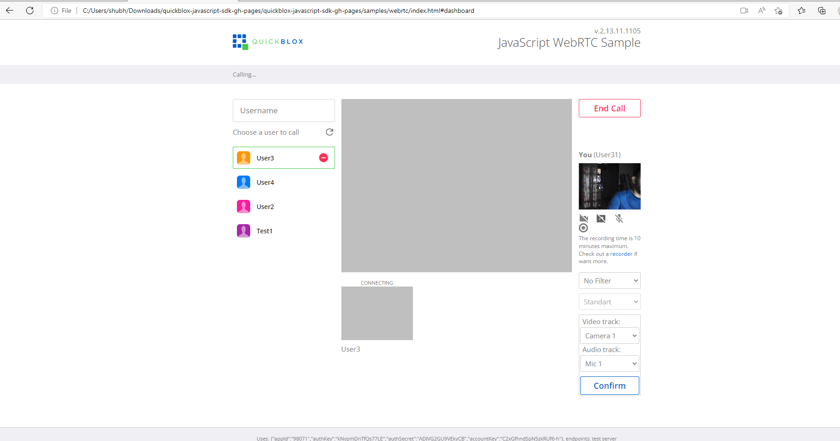Reload the page in the browser
Screen dimensions: 840x441
coord(30,10)
